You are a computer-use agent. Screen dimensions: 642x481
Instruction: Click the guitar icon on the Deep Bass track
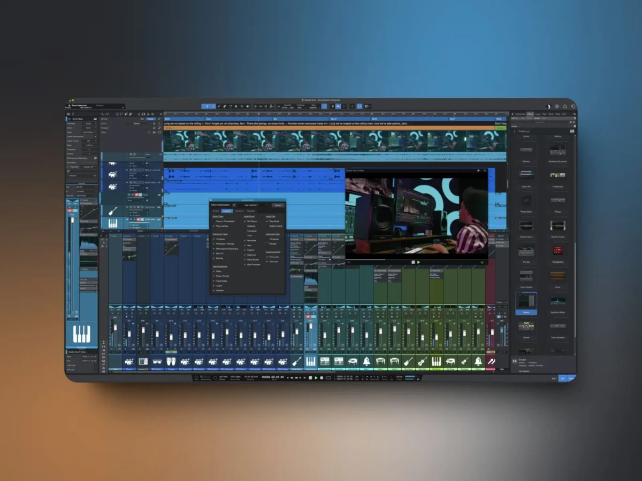[113, 211]
